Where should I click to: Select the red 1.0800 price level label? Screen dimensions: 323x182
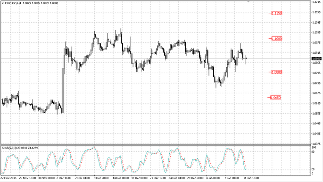pos(276,72)
